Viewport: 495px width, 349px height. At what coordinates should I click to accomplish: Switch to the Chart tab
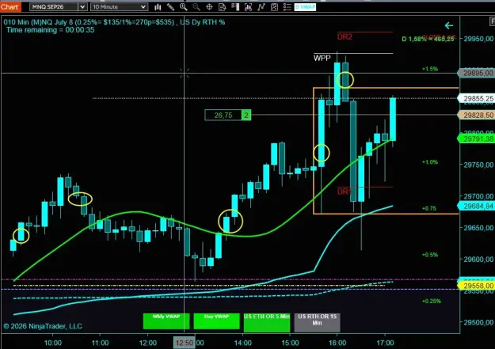(x=10, y=6)
